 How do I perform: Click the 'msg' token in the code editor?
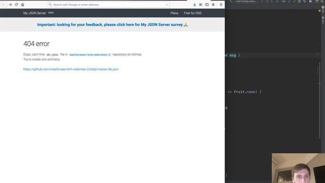tap(233, 55)
